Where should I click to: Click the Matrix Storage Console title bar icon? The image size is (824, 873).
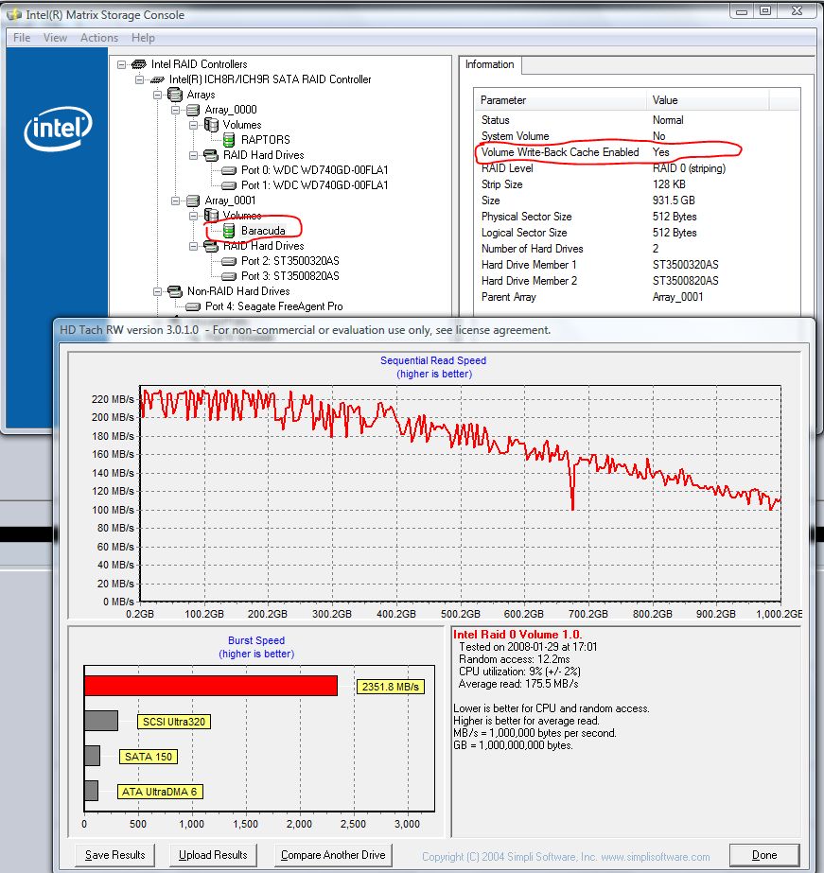pos(14,14)
